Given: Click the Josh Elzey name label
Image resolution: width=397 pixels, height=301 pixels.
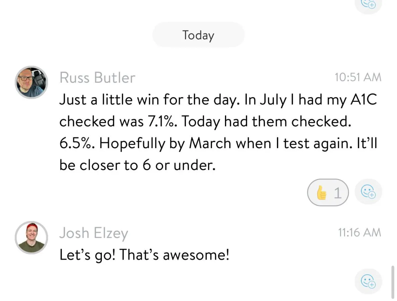Looking at the screenshot, I should (x=94, y=233).
